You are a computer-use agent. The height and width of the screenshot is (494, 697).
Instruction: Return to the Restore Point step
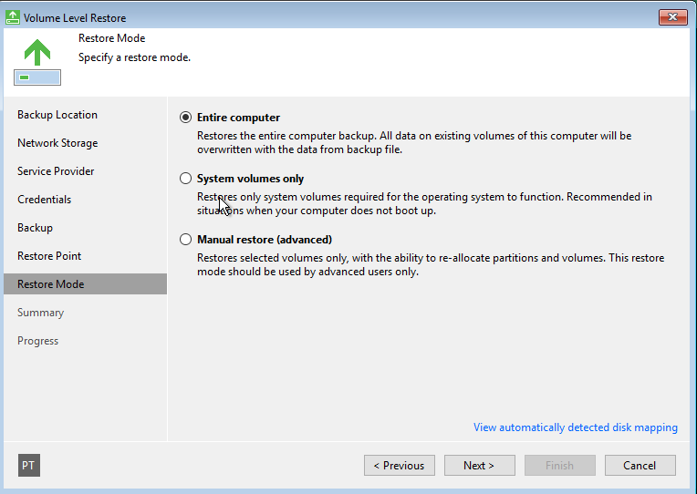(x=49, y=256)
